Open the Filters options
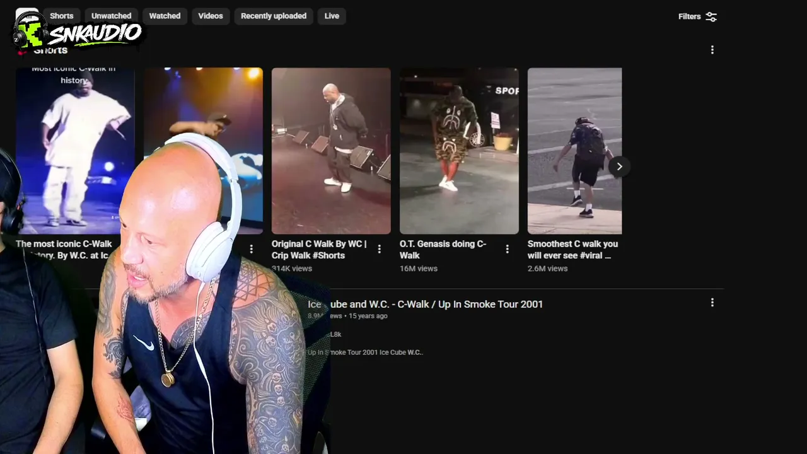The height and width of the screenshot is (454, 807). click(x=697, y=16)
